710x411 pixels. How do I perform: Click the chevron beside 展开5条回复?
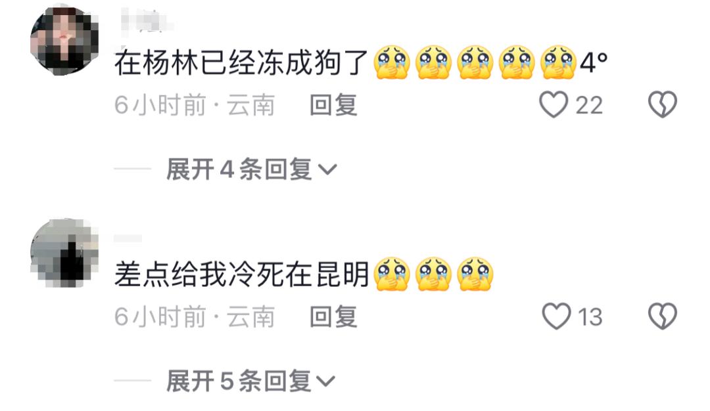click(x=325, y=381)
